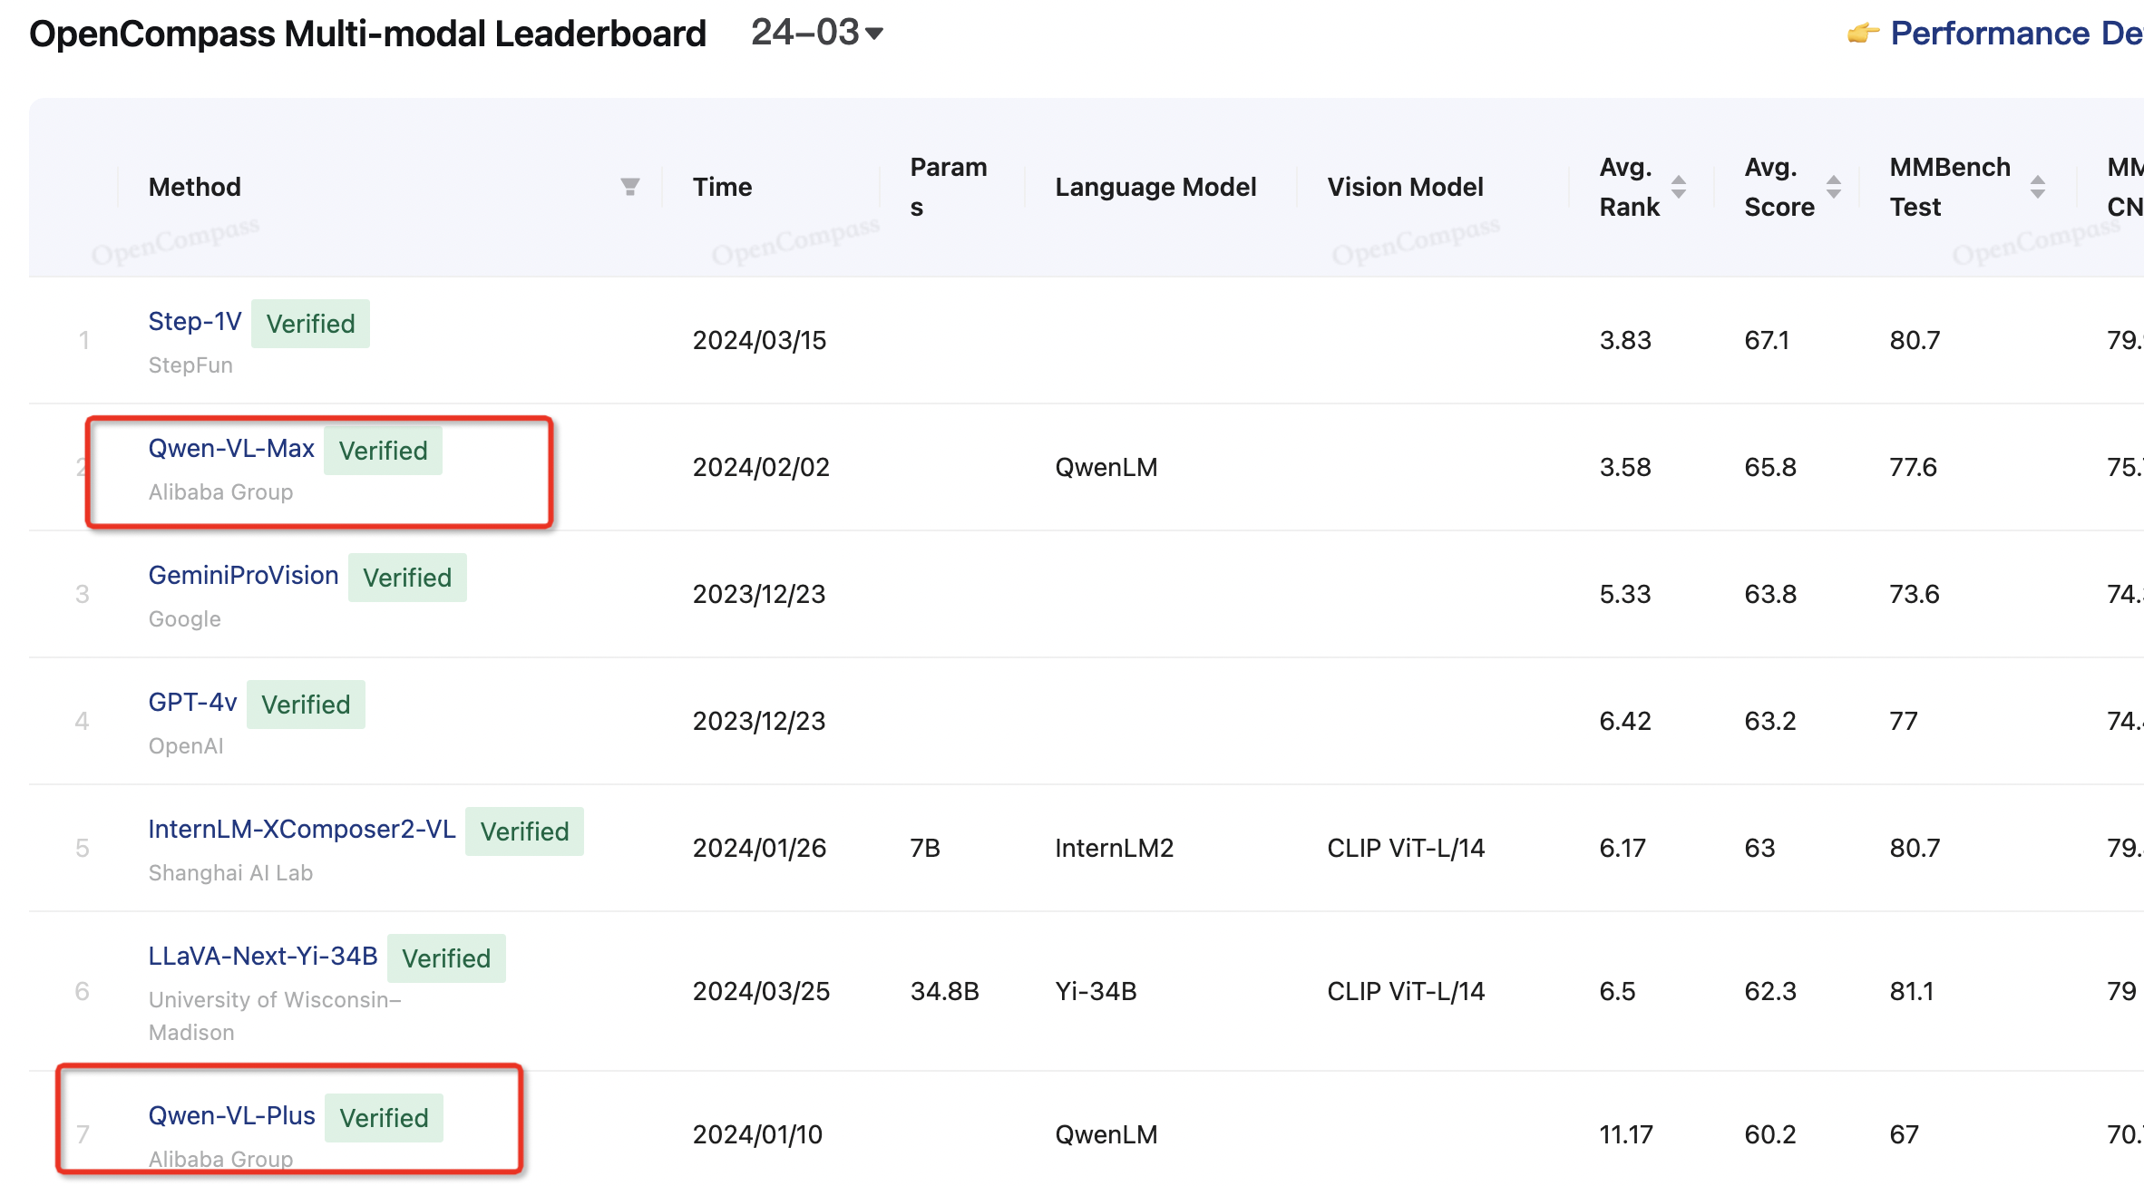This screenshot has height=1186, width=2144.
Task: Expand the 24-03 leaderboard version dropdown
Action: (x=817, y=34)
